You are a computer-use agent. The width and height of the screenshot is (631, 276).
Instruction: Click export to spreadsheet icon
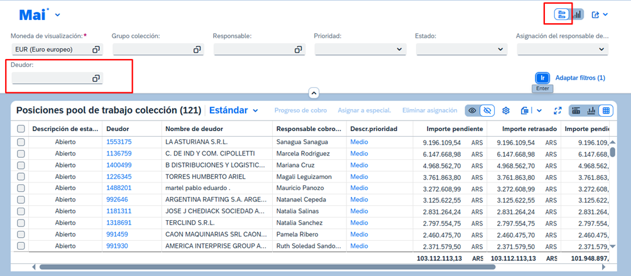(525, 111)
